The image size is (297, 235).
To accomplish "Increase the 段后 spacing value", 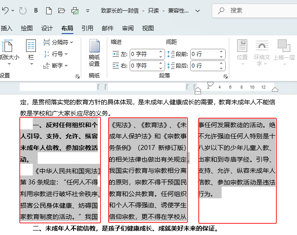I will click(x=221, y=63).
